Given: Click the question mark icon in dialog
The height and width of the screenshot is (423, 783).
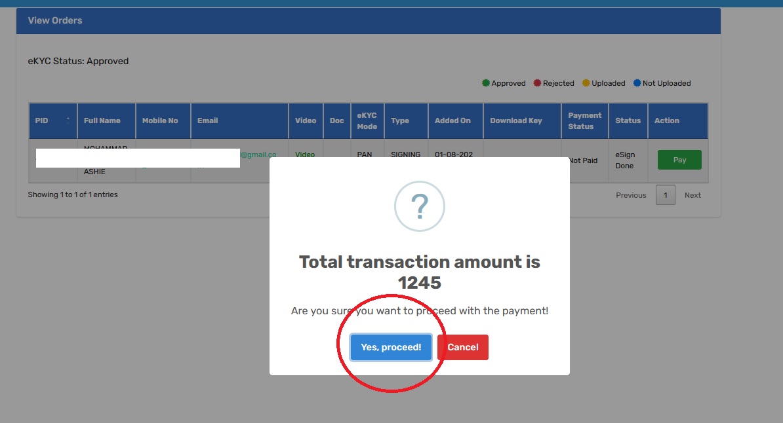Looking at the screenshot, I should 419,208.
